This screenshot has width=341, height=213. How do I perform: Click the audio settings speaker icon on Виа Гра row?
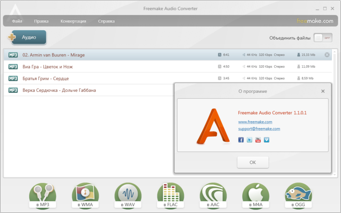pyautogui.click(x=244, y=66)
